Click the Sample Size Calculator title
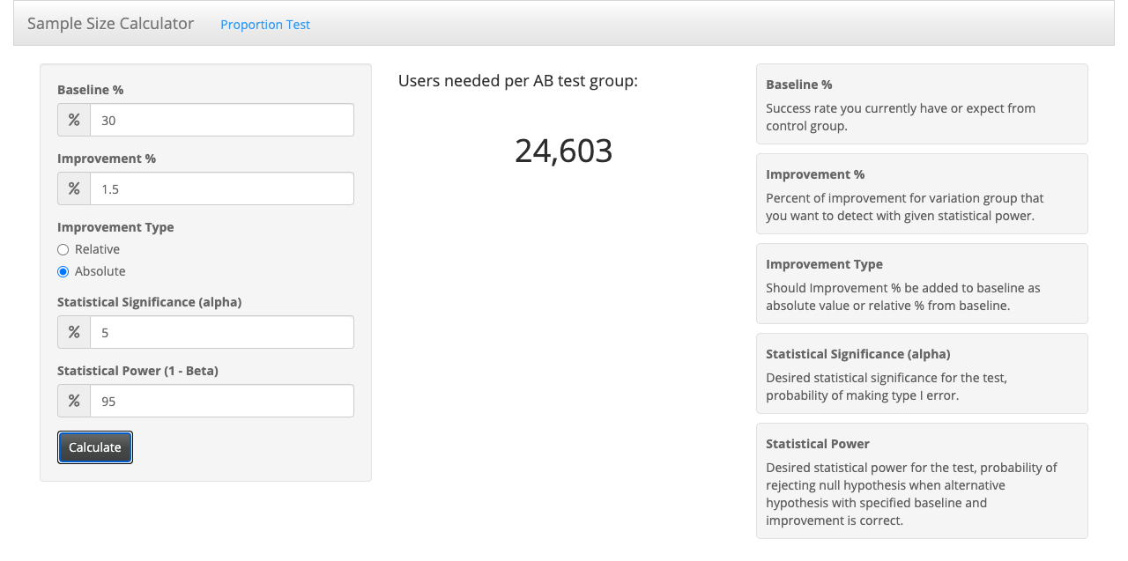1128x561 pixels. pos(110,23)
